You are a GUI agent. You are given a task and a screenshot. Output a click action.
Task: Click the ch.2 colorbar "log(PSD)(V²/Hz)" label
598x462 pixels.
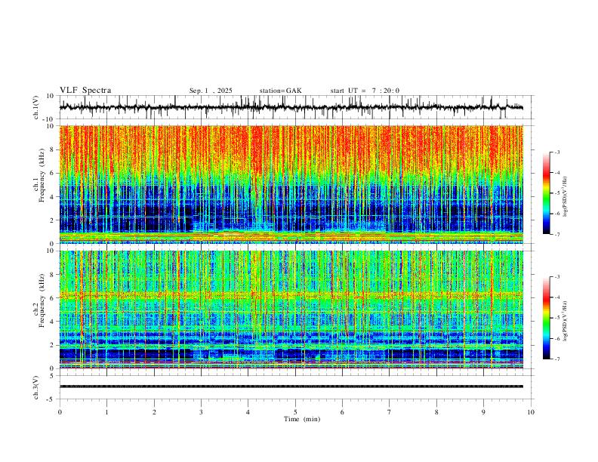(566, 322)
